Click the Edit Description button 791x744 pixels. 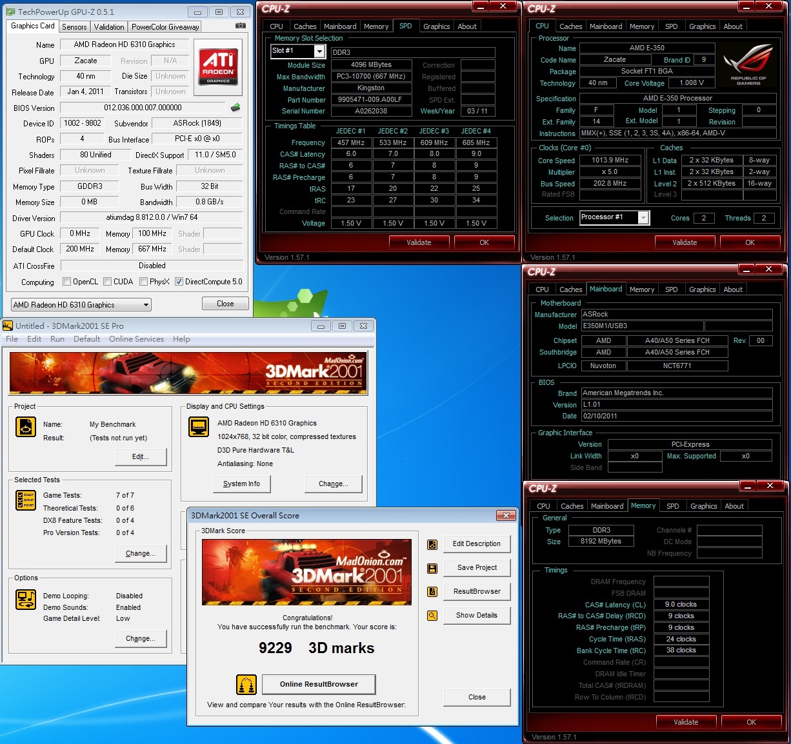point(476,543)
